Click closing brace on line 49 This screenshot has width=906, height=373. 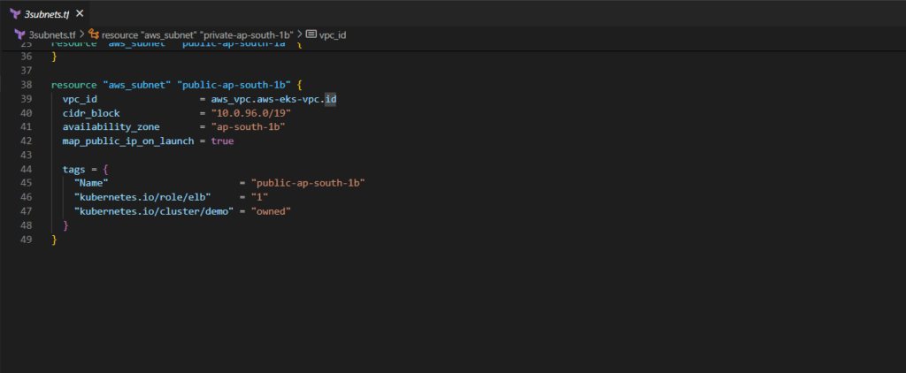click(54, 239)
